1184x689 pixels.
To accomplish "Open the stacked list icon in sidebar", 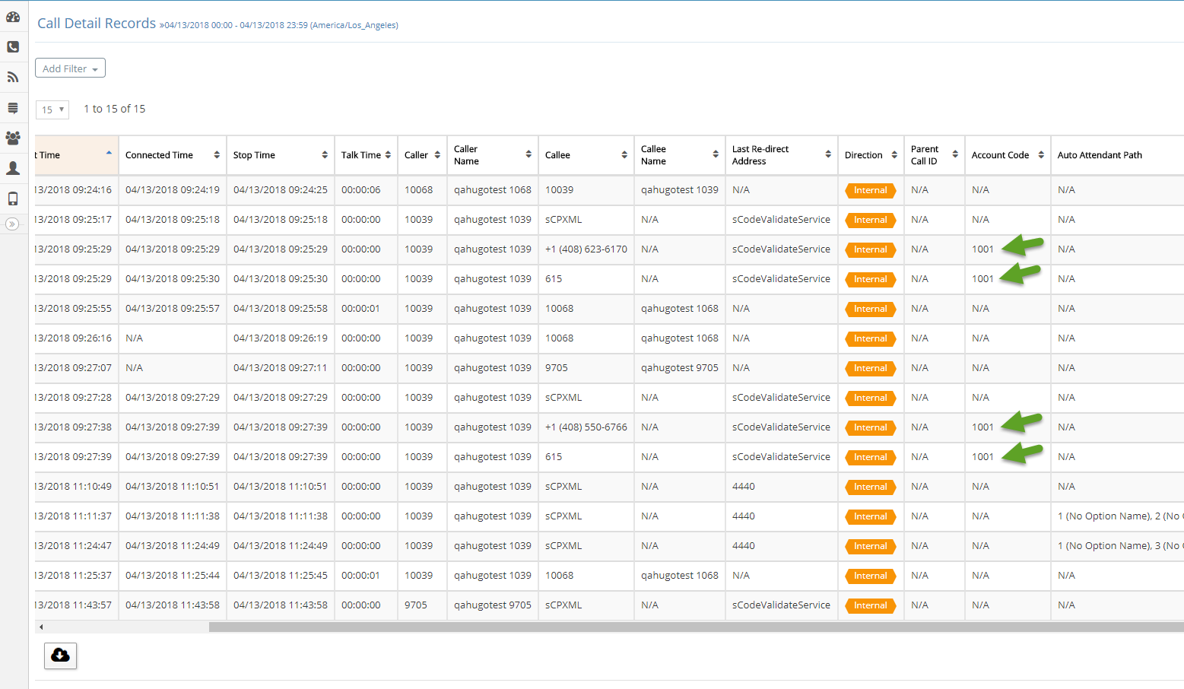I will click(x=13, y=108).
